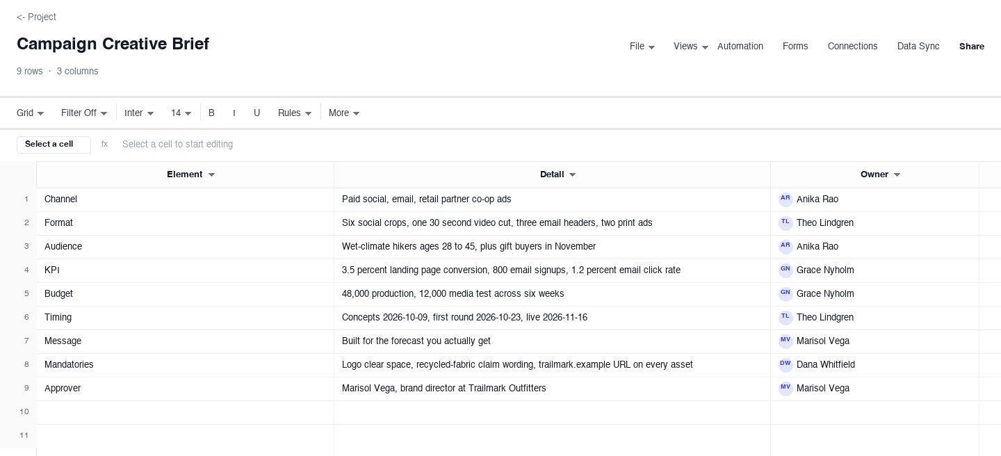Click owner name 'Grace Nyholm' in KPI row
1001x456 pixels.
tap(825, 270)
